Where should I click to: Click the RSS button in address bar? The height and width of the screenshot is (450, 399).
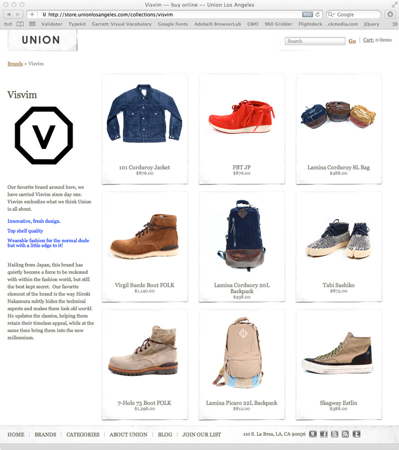coord(307,14)
